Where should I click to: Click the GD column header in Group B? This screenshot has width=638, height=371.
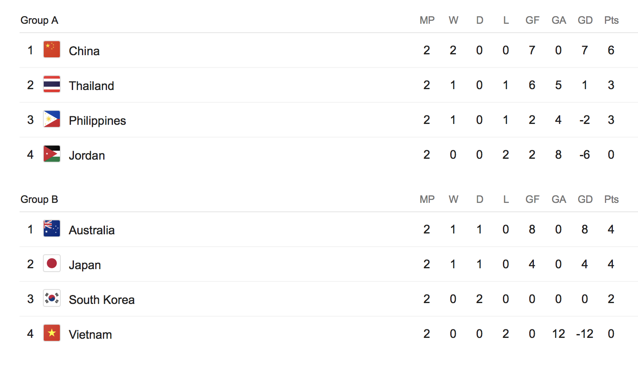pos(585,200)
